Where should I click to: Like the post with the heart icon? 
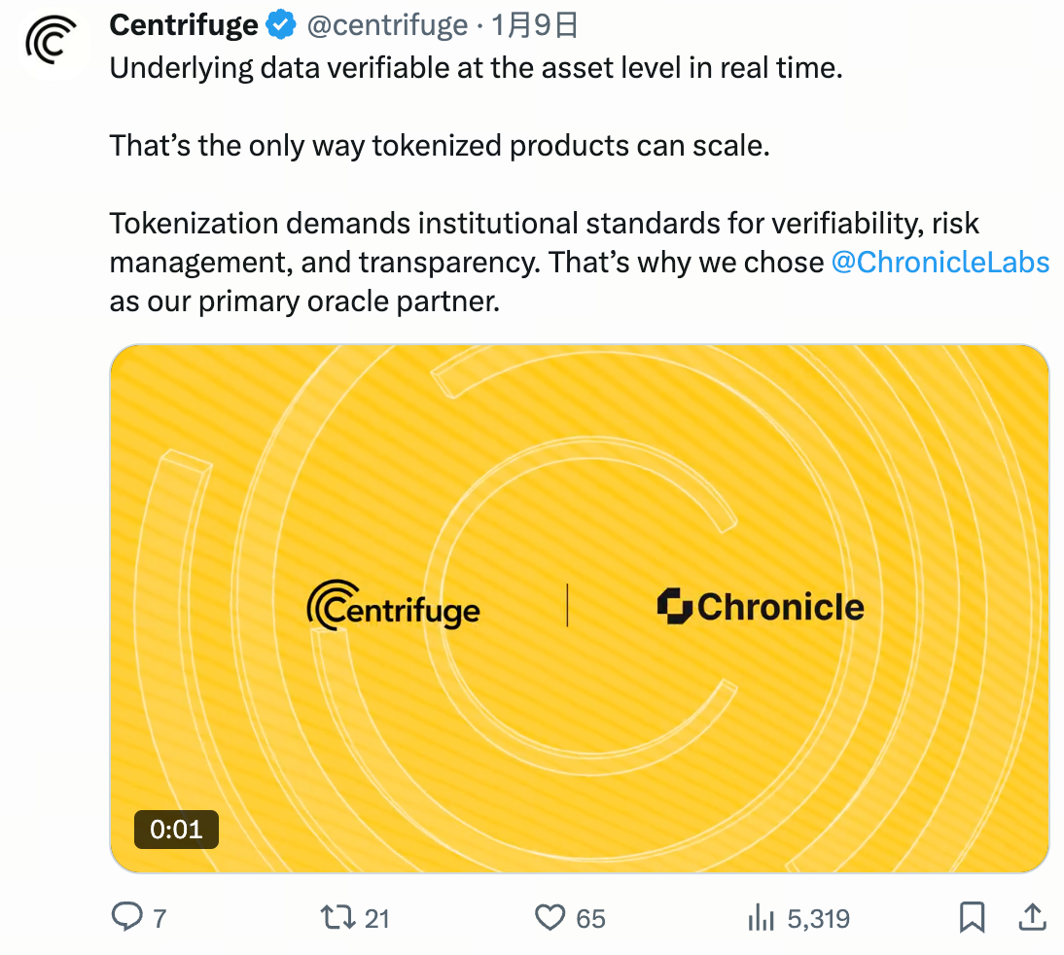550,917
